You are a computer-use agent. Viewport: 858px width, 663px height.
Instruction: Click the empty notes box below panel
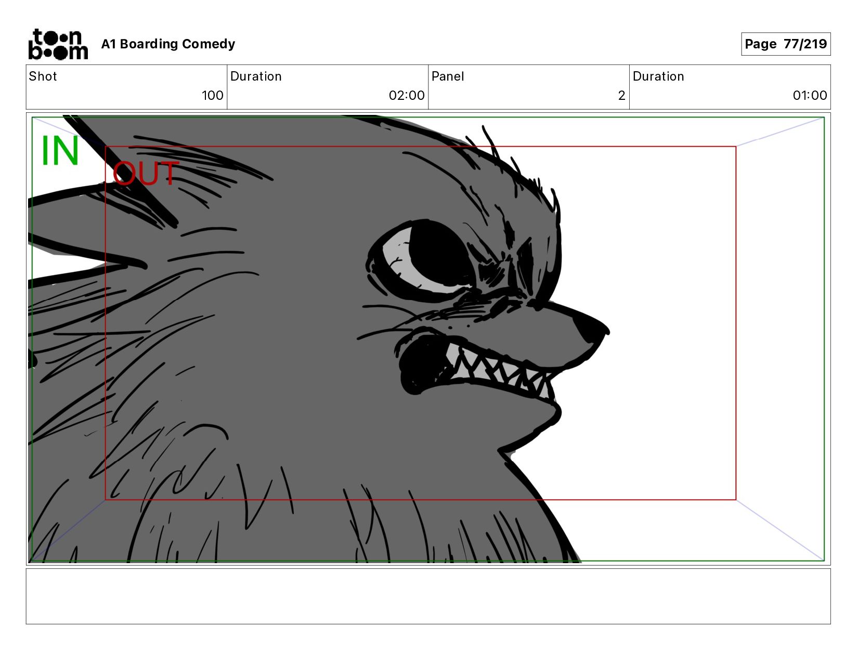428,596
